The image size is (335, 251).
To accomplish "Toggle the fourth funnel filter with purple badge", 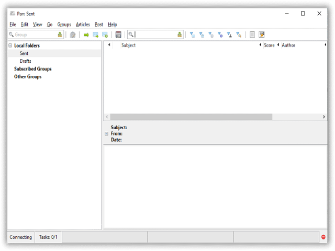I will [x=220, y=35].
